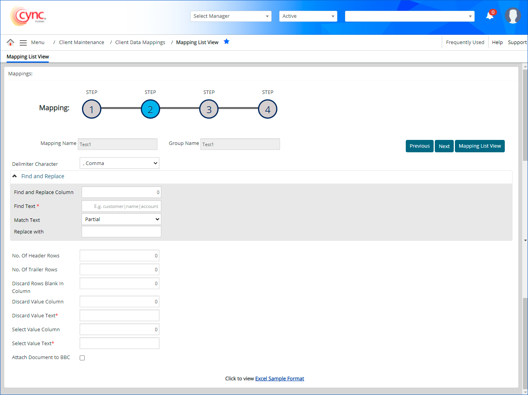Expand the Delimiter Character dropdown
528x395 pixels.
pos(120,163)
